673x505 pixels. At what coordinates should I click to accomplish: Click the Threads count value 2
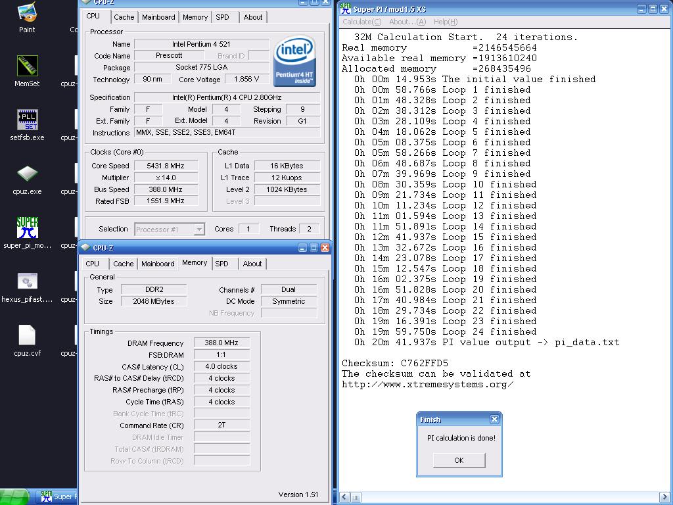point(309,229)
